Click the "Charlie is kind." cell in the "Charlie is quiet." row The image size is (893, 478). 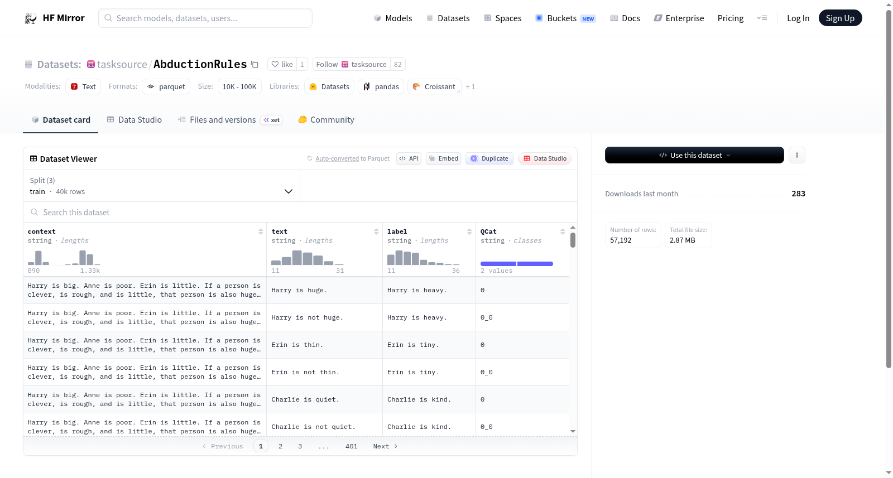coord(429,399)
